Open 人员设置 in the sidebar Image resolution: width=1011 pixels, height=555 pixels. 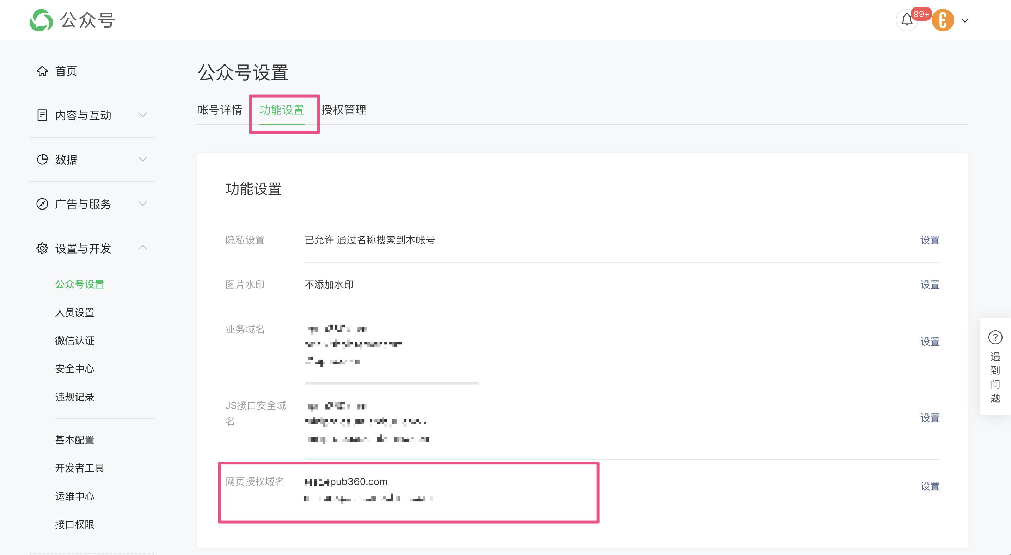[x=75, y=312]
